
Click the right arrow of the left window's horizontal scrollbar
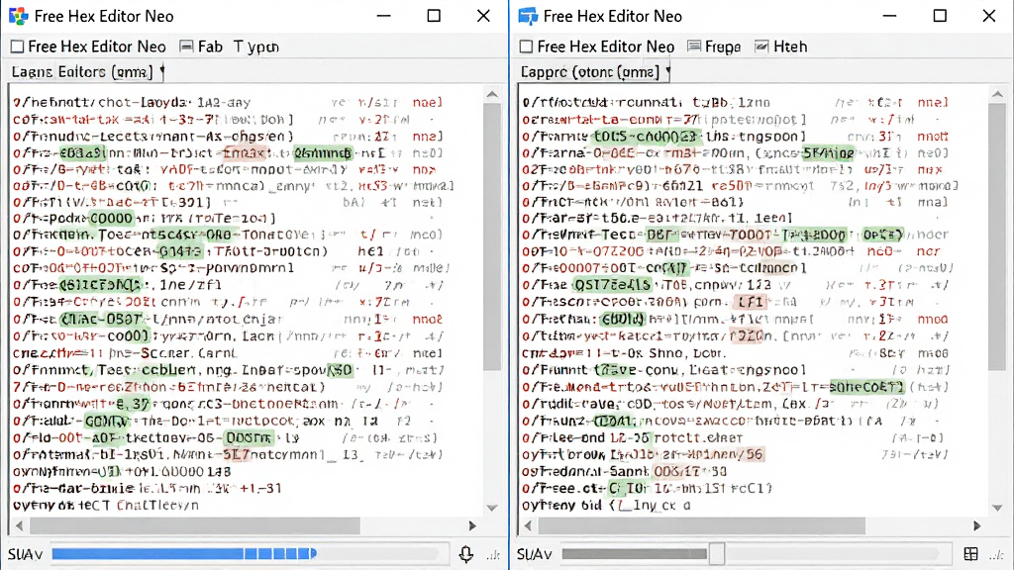pos(472,526)
